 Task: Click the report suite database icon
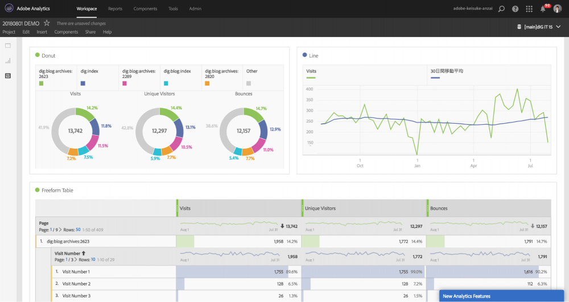tap(519, 27)
